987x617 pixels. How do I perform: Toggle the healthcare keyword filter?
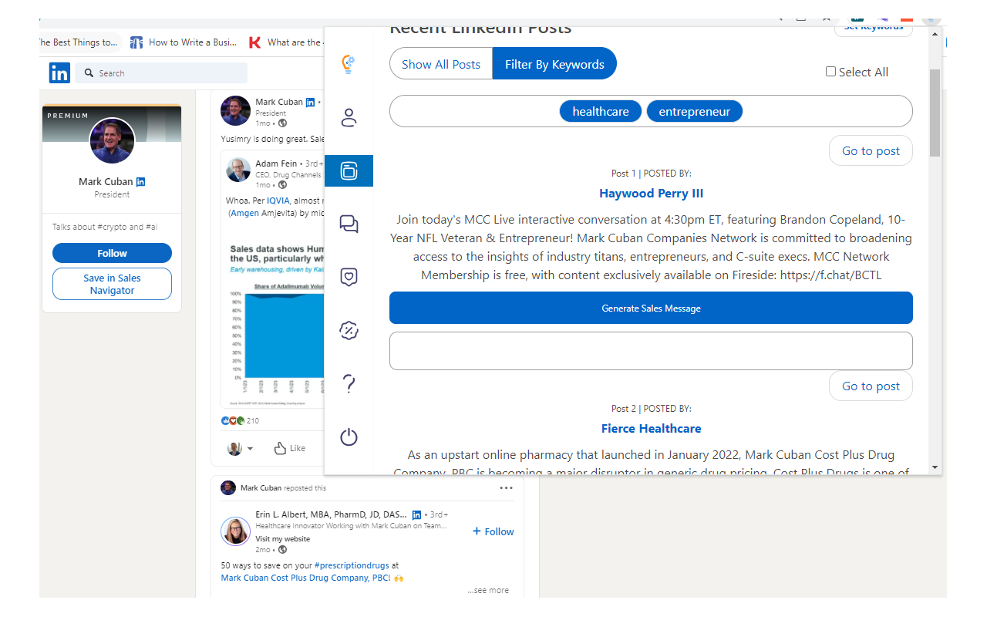601,111
